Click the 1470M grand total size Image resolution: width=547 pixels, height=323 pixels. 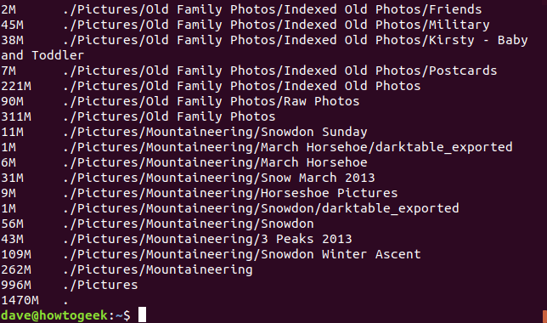[x=20, y=300]
